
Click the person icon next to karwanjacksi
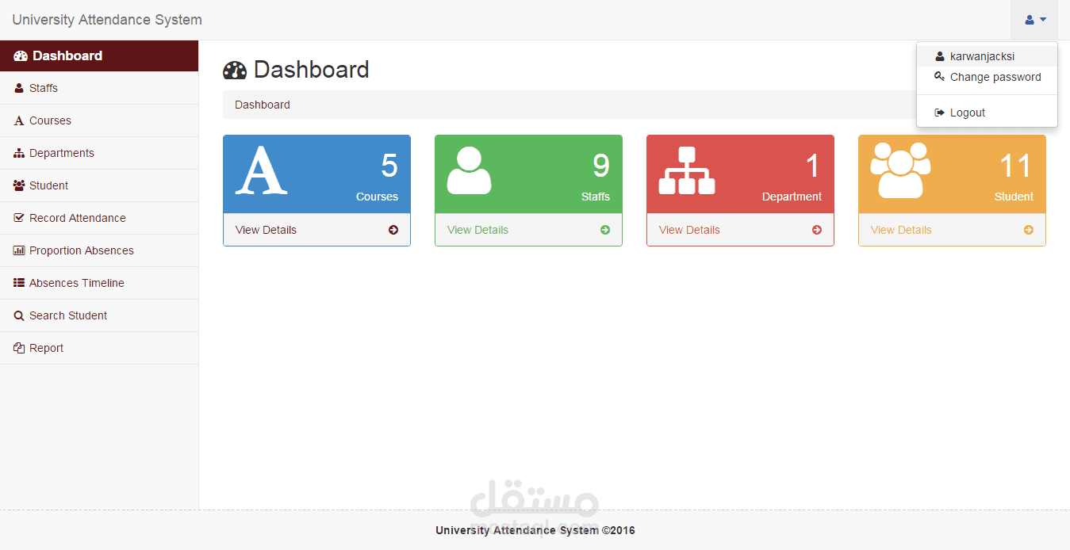click(940, 56)
